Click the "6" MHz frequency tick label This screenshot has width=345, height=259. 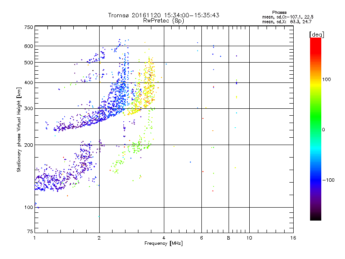pos(201,238)
